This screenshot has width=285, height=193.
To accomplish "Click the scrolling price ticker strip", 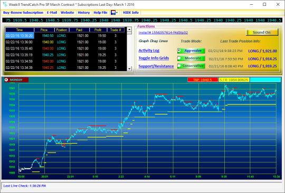I will (x=142, y=20).
